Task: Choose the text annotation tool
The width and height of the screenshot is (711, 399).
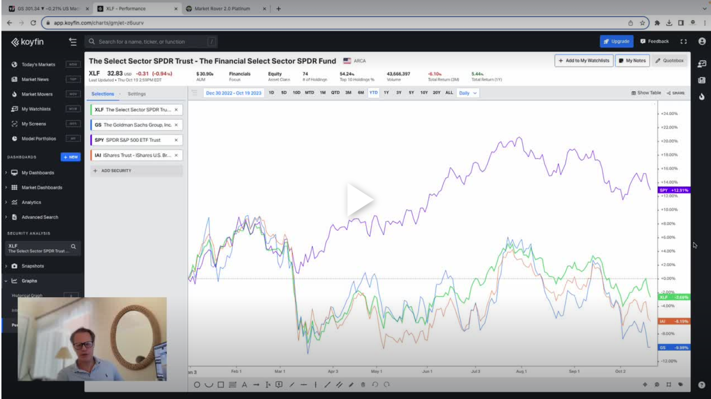Action: coord(244,385)
